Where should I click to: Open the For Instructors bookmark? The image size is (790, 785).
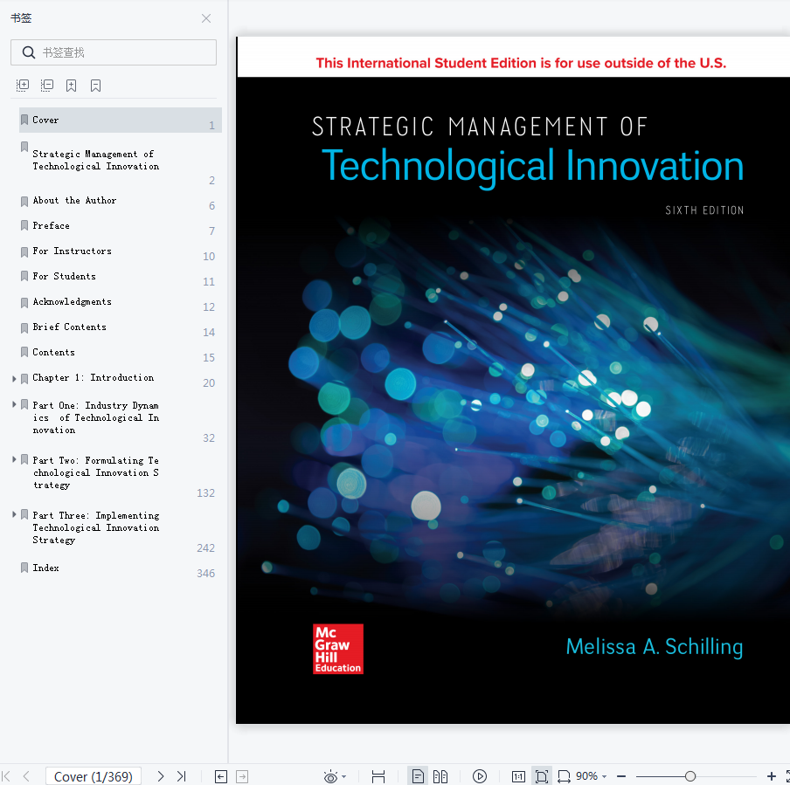click(x=72, y=251)
